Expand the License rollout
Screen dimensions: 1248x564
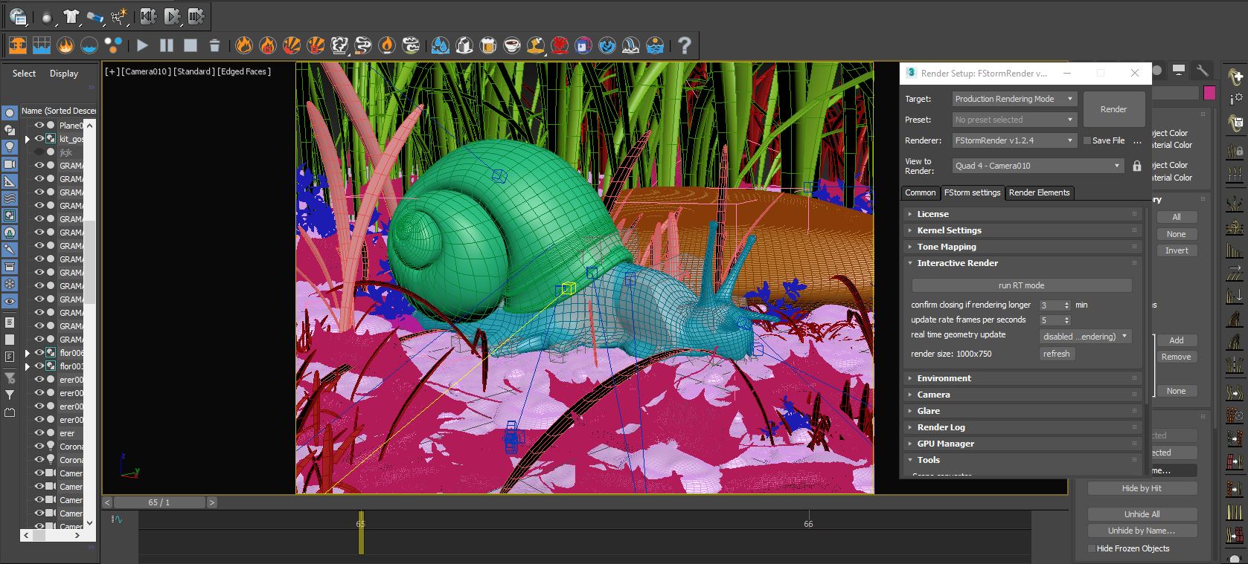[x=1023, y=214]
